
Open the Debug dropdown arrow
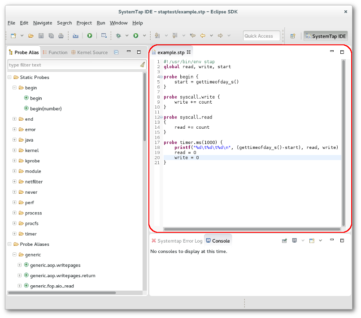click(127, 35)
